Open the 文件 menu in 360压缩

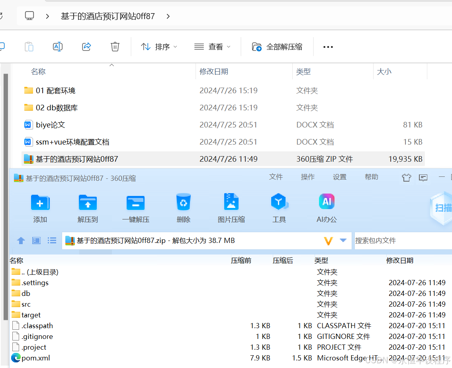click(276, 177)
